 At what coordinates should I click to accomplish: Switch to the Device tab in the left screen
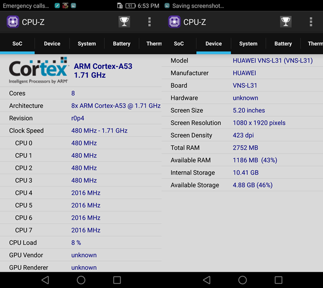[x=52, y=44]
